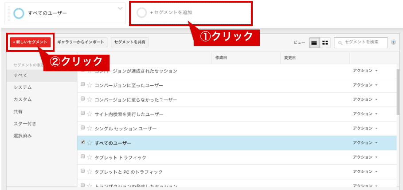Viewport: 403px width, 190px height.
Task: Check the コンバージョンに至らなかったユーザー checkbox
Action: (82, 99)
